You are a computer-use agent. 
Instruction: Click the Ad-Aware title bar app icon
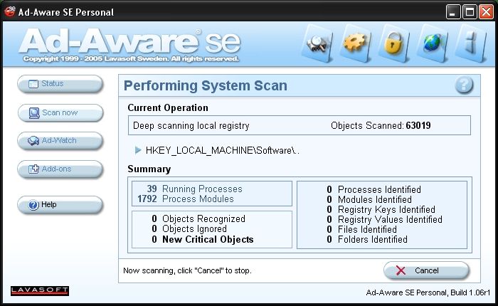pyautogui.click(x=10, y=12)
